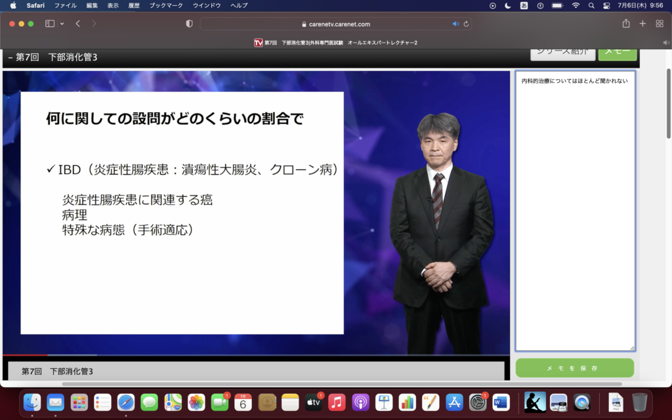Open Control Center from menu bar
This screenshot has height=420, width=672.
point(606,5)
